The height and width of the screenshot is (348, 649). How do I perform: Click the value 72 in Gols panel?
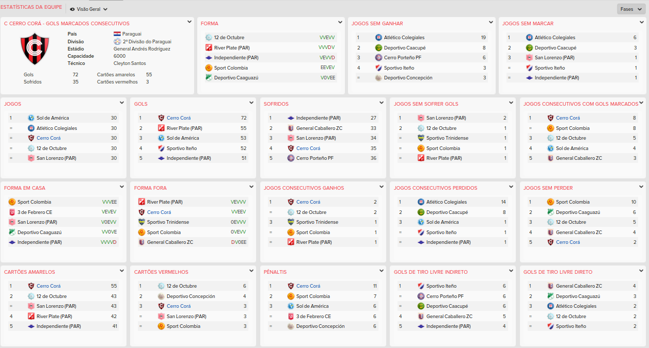point(244,118)
